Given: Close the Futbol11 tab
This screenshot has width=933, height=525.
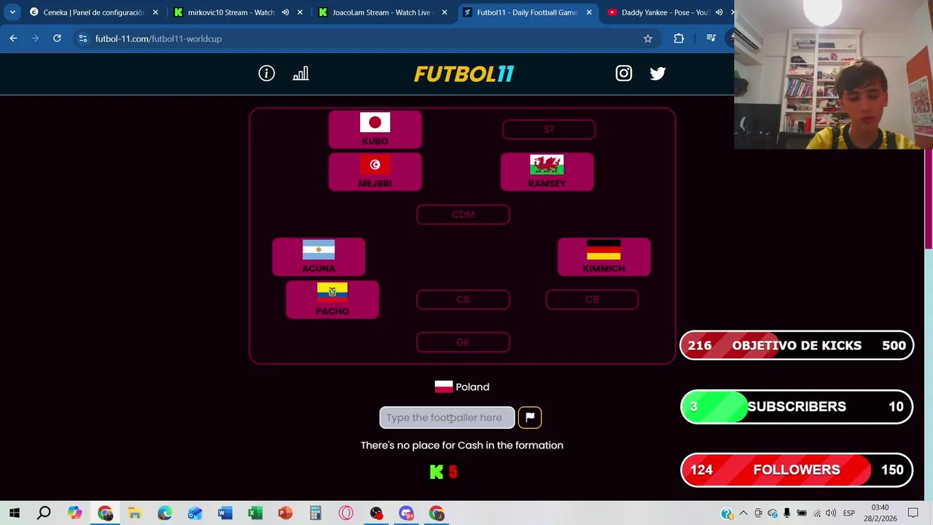Looking at the screenshot, I should point(589,12).
